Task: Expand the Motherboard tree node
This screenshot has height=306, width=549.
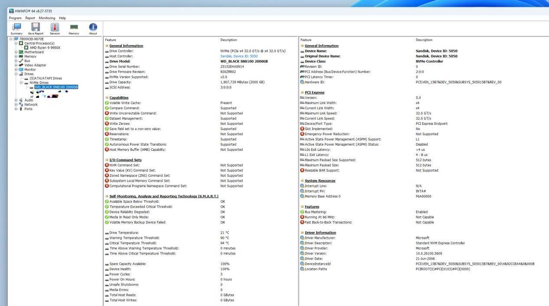Action: 16,52
